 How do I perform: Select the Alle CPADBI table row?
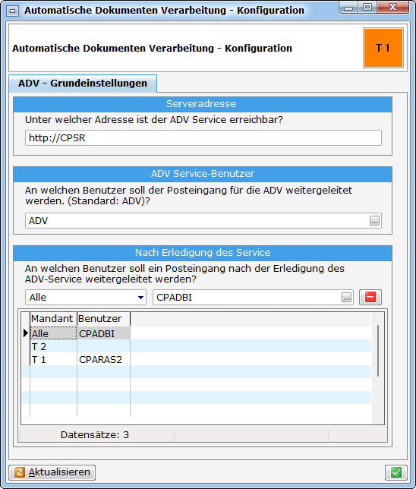click(x=197, y=333)
